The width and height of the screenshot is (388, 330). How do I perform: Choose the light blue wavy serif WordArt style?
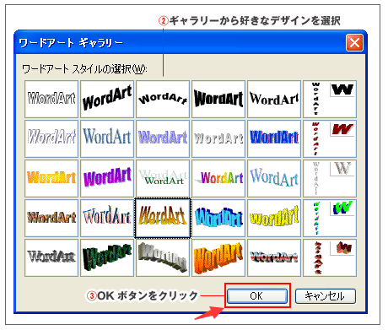[x=274, y=178]
